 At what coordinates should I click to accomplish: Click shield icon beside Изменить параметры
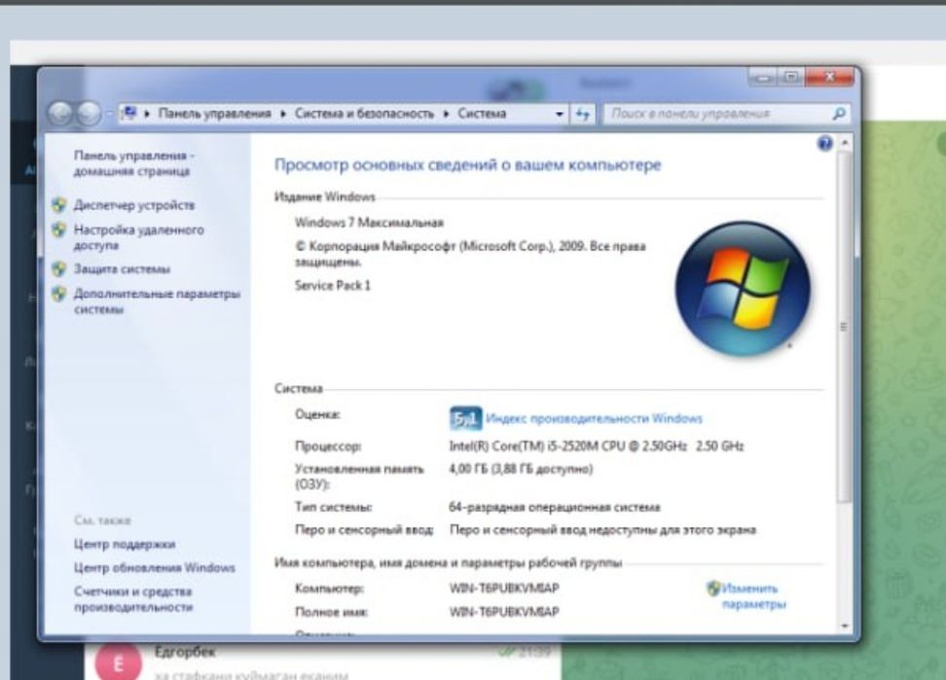(713, 588)
